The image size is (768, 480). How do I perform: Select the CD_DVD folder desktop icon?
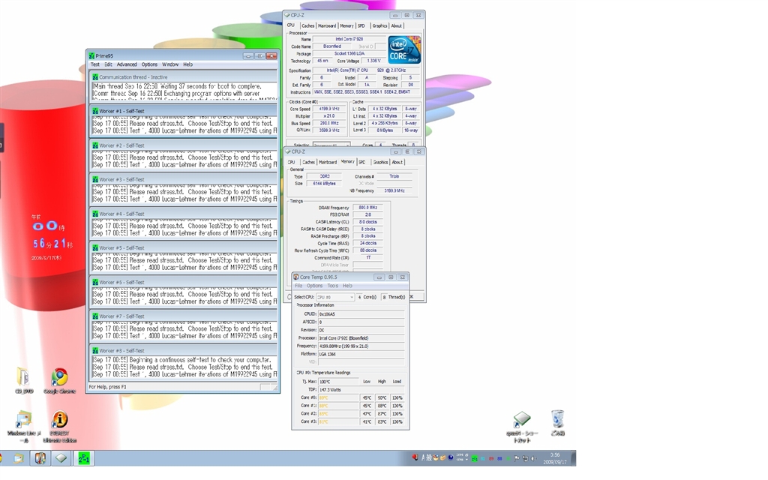[x=23, y=380]
